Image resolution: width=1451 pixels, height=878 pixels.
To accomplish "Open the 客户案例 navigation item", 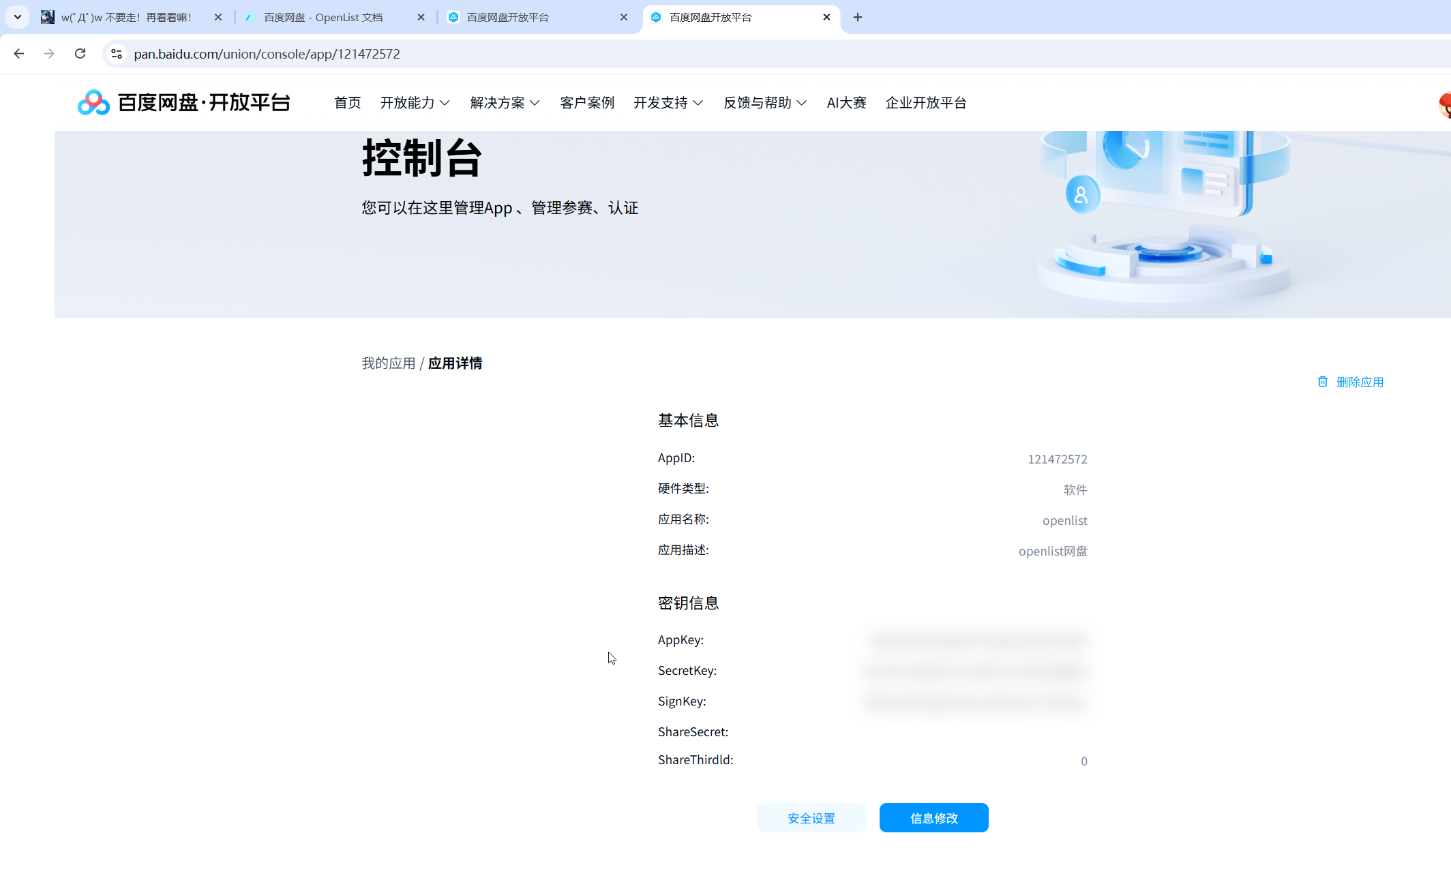I will point(586,103).
